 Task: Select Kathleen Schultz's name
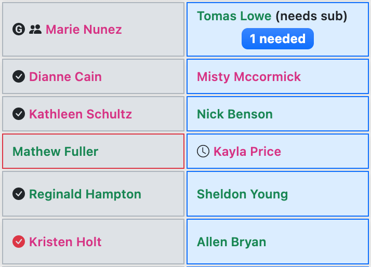pos(81,114)
